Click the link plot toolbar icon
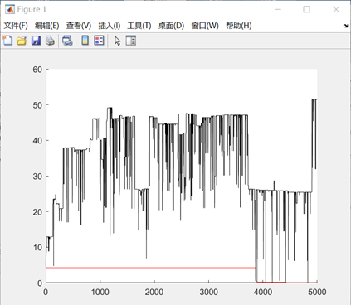 [67, 41]
